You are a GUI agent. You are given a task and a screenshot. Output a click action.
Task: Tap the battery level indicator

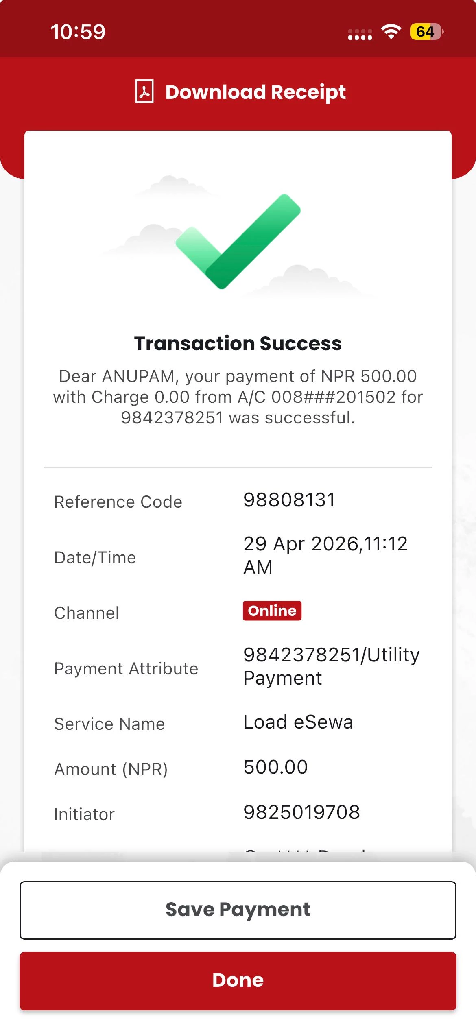(x=426, y=32)
